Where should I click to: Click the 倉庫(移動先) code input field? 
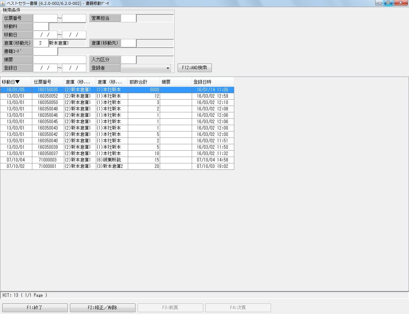tap(128, 43)
